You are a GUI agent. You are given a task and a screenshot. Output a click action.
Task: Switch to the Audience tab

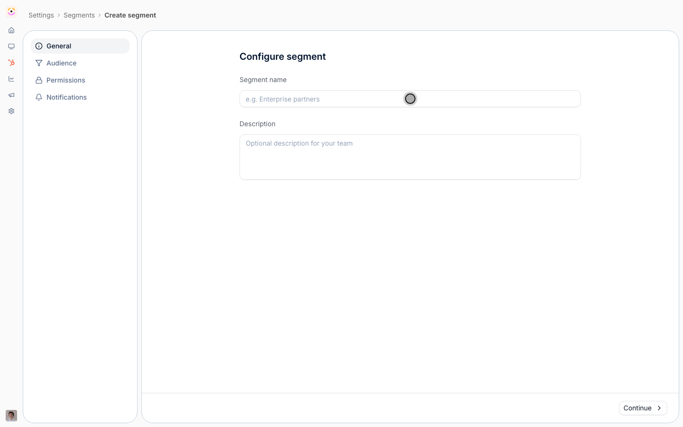[80, 63]
